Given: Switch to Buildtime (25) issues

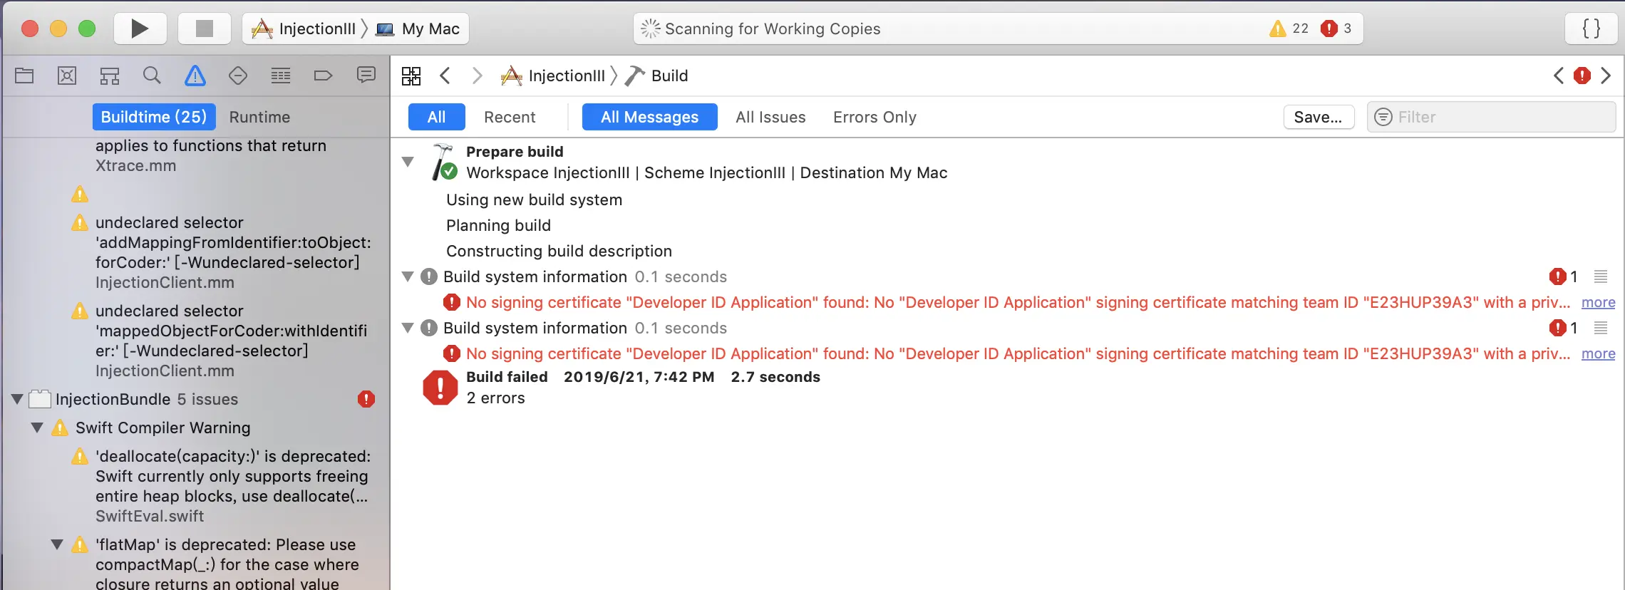Looking at the screenshot, I should [x=154, y=117].
